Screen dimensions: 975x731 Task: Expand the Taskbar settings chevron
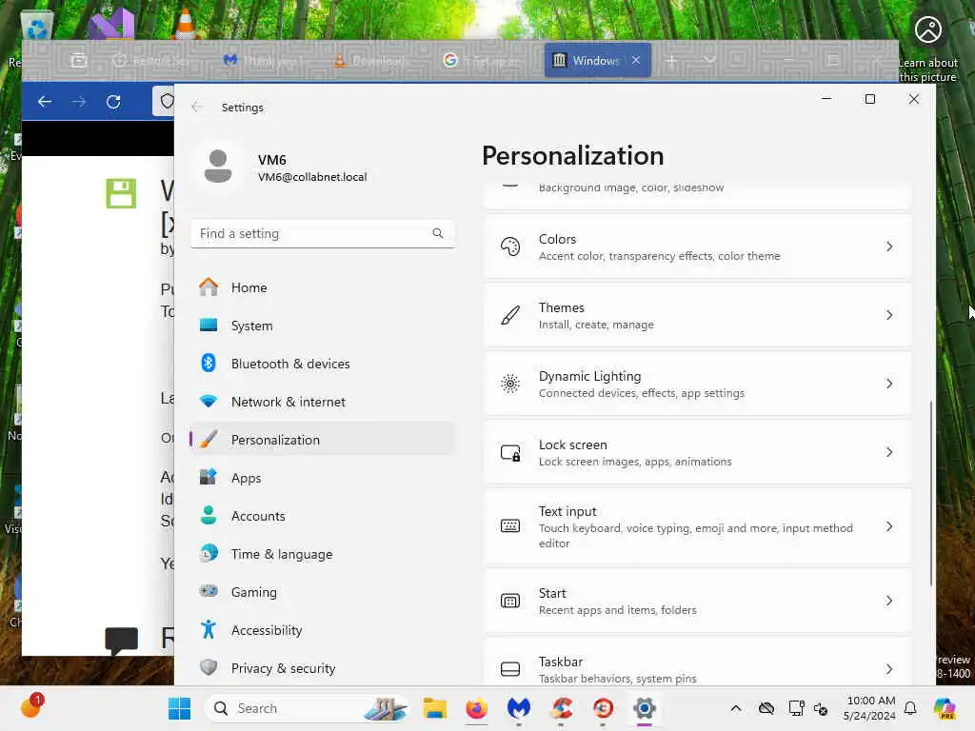(x=889, y=669)
